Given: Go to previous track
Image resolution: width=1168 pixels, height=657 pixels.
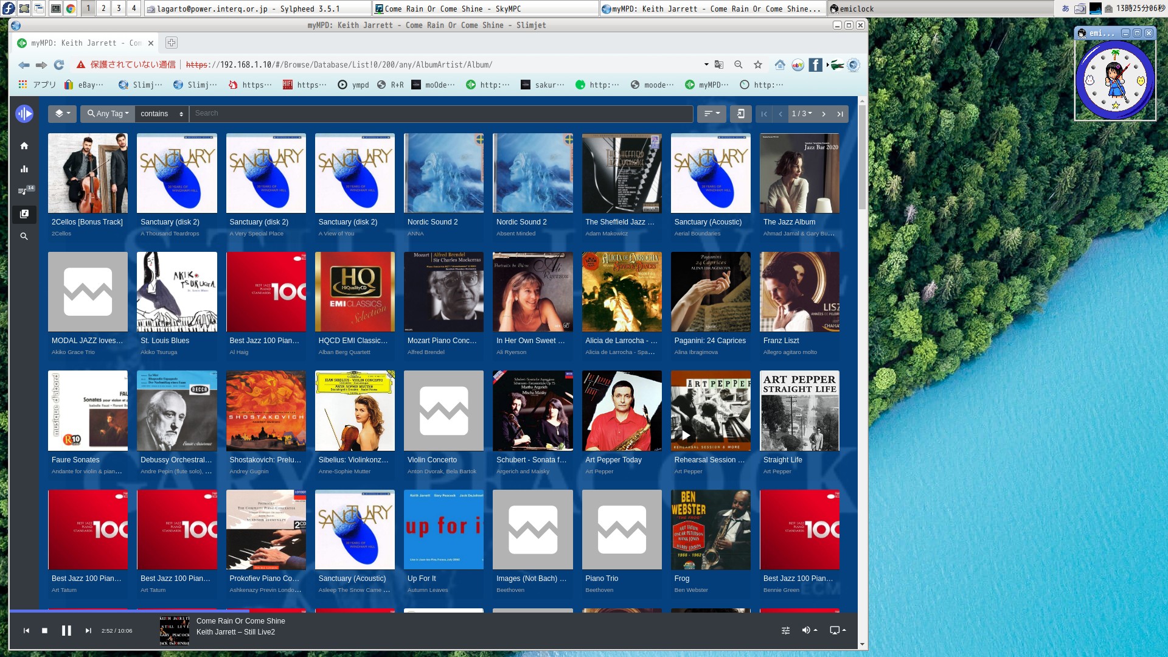Looking at the screenshot, I should coord(26,631).
